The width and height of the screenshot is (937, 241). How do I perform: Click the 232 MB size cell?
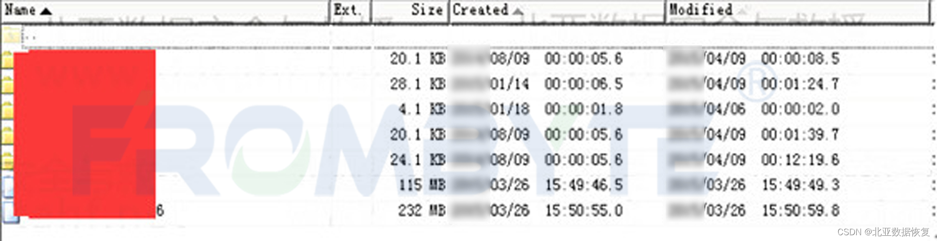422,211
